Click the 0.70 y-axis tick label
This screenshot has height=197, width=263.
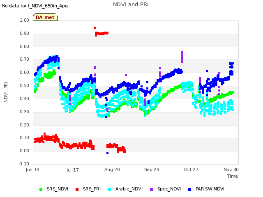(25, 59)
